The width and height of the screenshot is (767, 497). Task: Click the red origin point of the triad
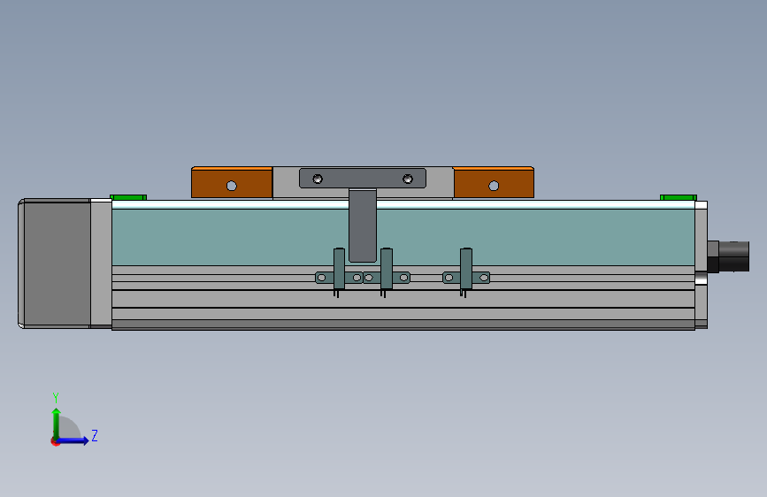[55, 441]
